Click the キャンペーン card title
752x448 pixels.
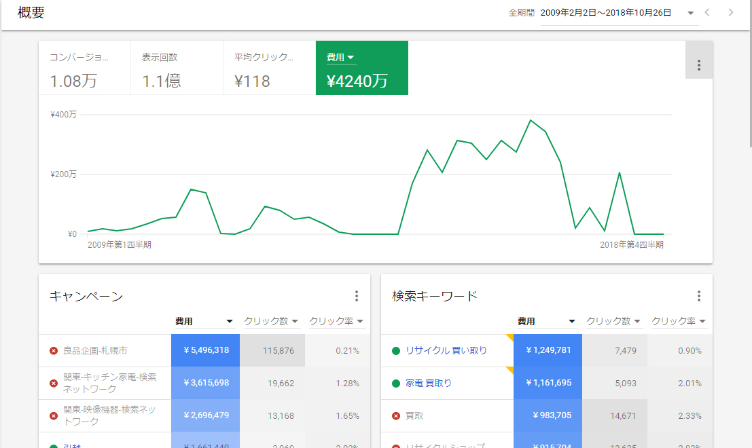click(86, 297)
